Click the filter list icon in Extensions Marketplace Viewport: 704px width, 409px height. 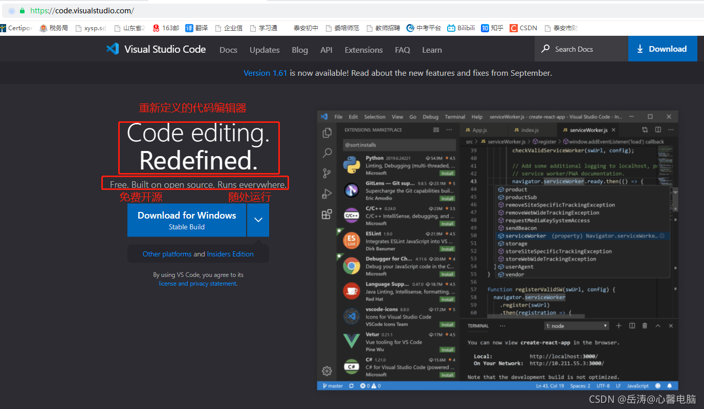(436, 130)
